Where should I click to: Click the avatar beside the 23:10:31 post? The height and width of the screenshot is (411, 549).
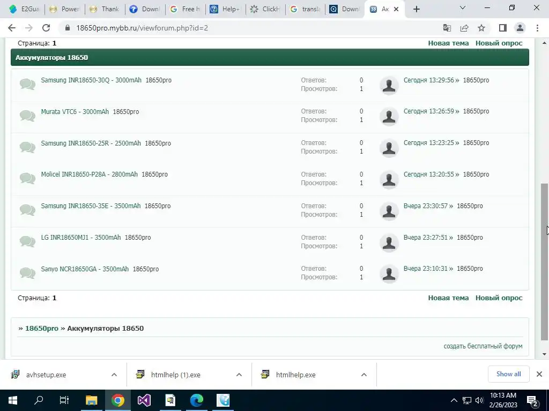[389, 274]
